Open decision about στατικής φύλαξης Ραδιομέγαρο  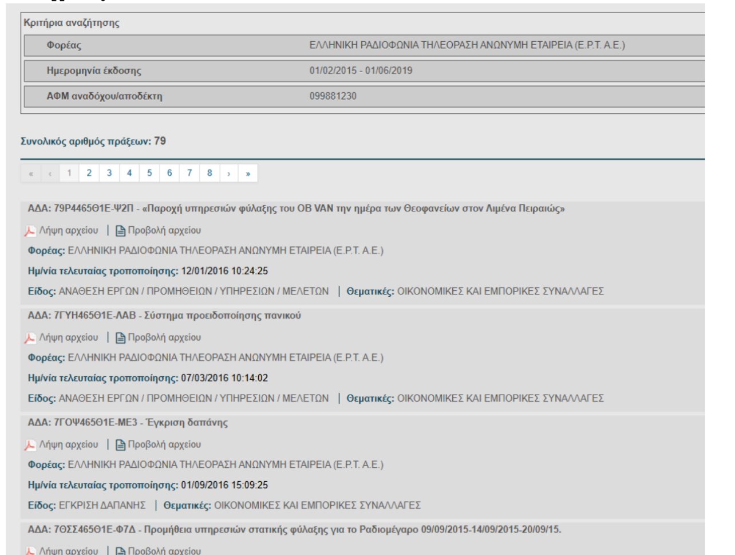(x=294, y=530)
